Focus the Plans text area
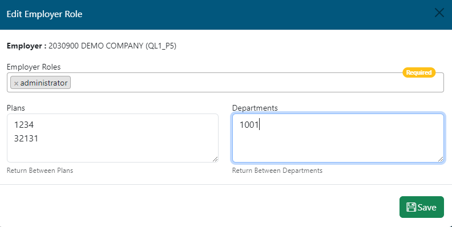The height and width of the screenshot is (227, 452). [x=112, y=138]
